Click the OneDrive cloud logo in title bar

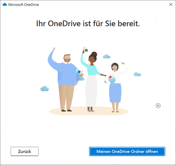pyautogui.click(x=5, y=5)
